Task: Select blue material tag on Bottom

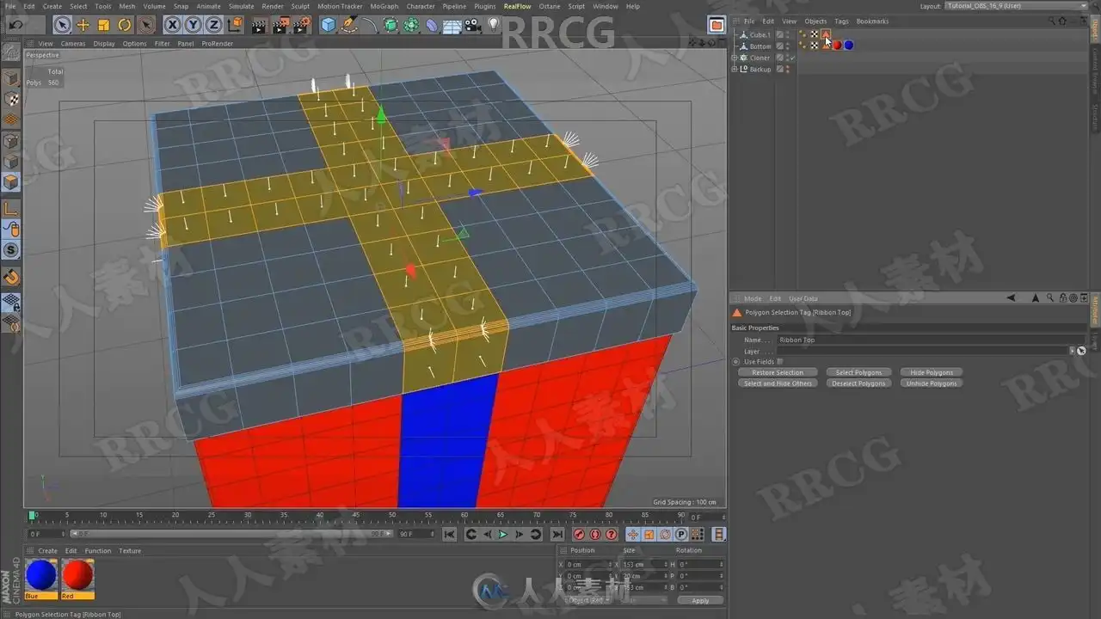Action: click(x=848, y=46)
